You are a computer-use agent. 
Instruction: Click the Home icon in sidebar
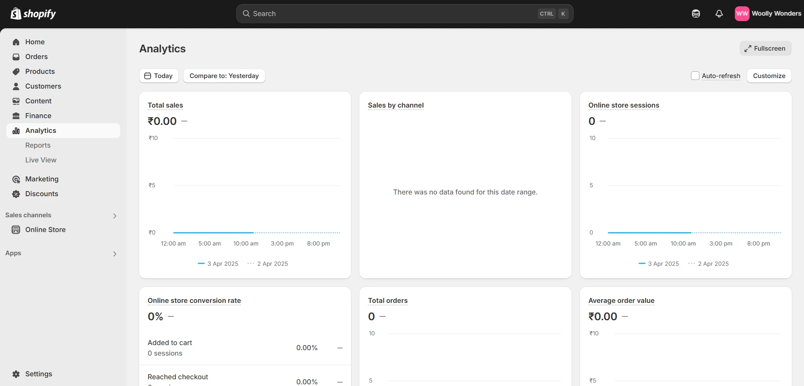coord(16,42)
